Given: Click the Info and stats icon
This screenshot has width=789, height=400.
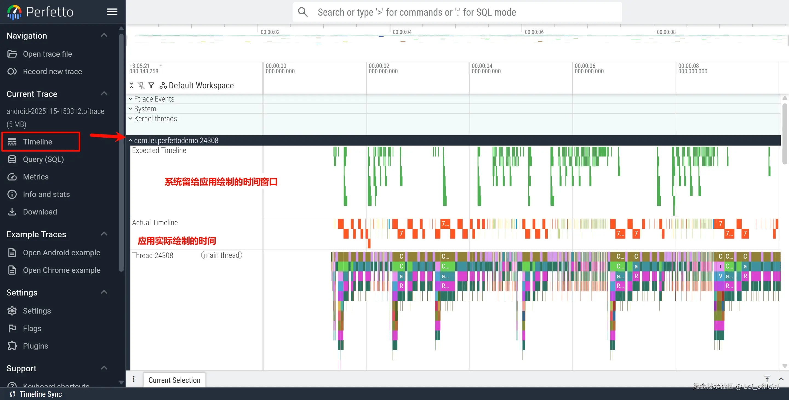Looking at the screenshot, I should (x=12, y=194).
